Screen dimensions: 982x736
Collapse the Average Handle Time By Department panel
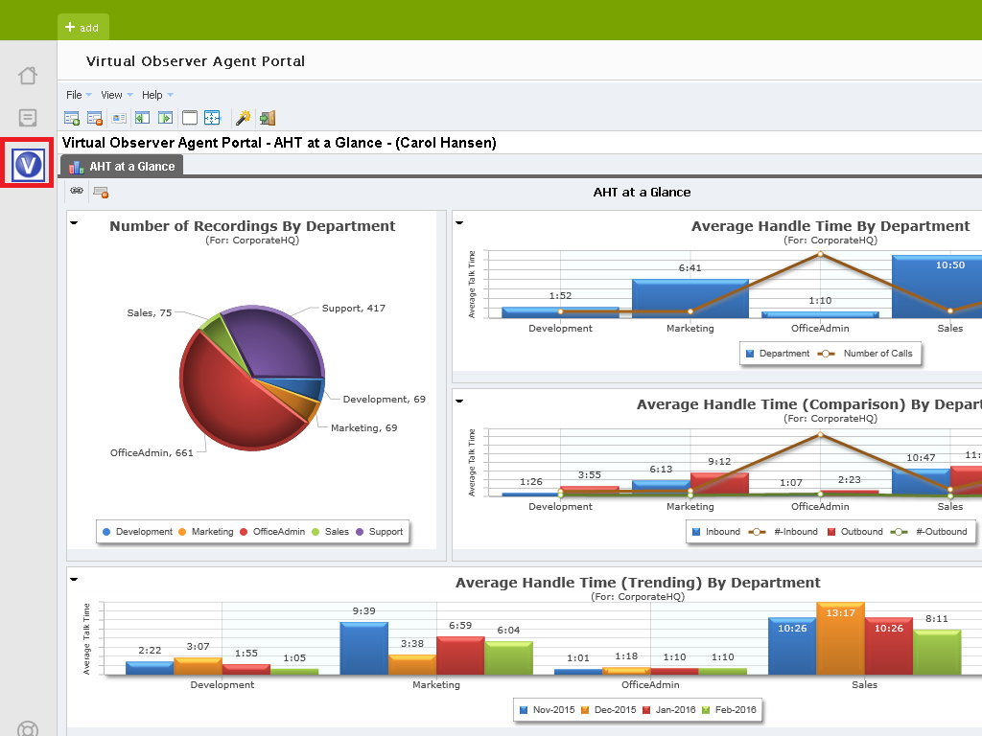click(459, 222)
